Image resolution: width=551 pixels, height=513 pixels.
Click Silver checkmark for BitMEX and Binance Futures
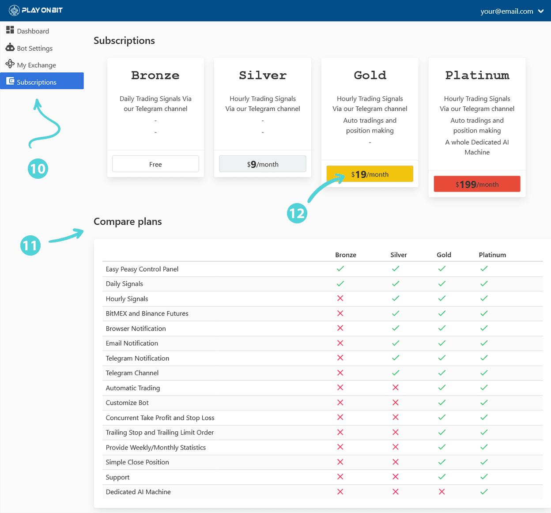pyautogui.click(x=396, y=313)
